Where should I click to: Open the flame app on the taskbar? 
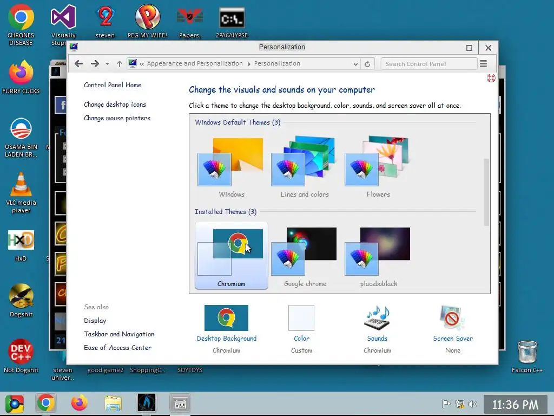147,403
